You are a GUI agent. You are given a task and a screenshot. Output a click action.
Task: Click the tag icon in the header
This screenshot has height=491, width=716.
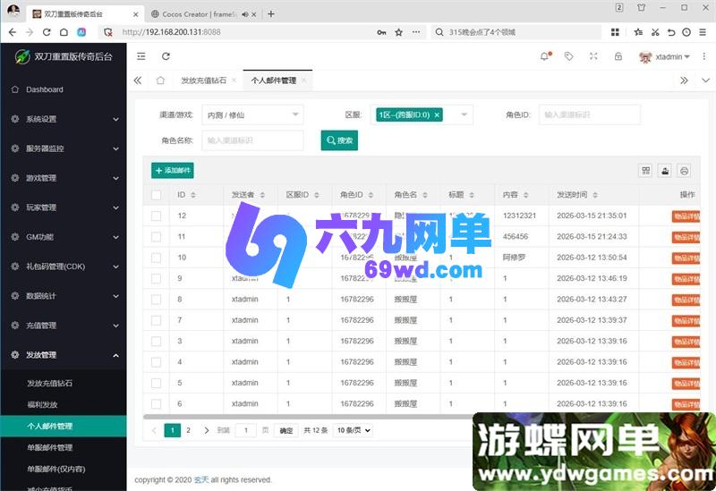pos(568,56)
